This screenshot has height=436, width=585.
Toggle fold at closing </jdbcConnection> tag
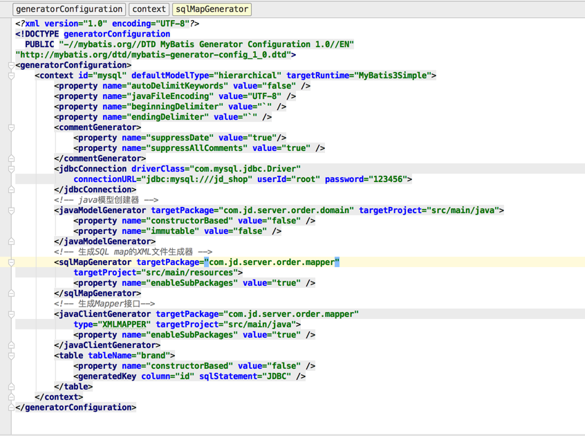(11, 190)
